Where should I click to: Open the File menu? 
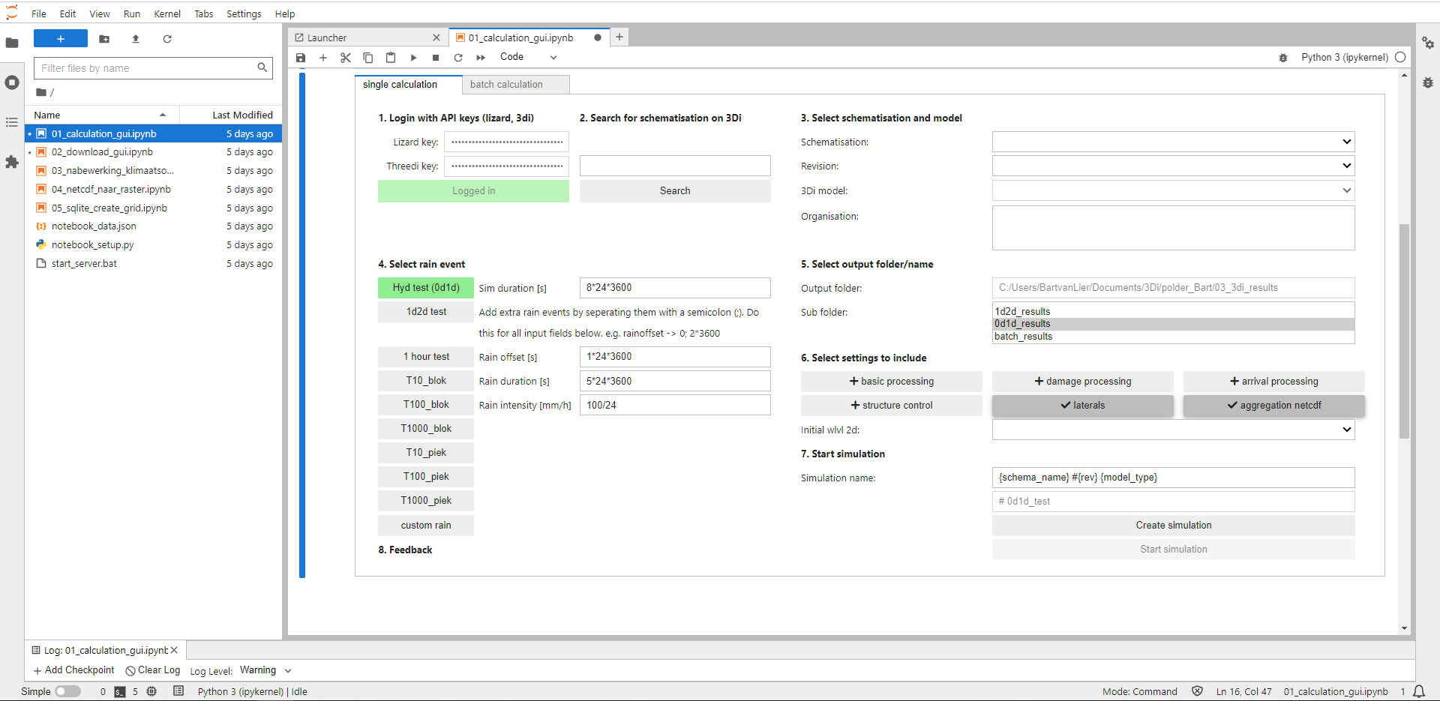point(39,13)
